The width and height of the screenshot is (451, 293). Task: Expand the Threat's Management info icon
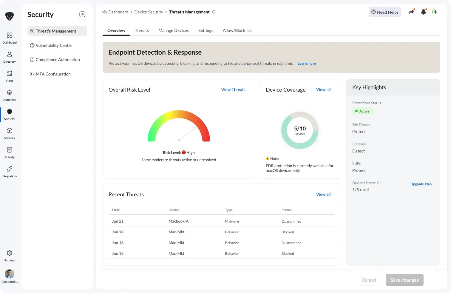[214, 12]
